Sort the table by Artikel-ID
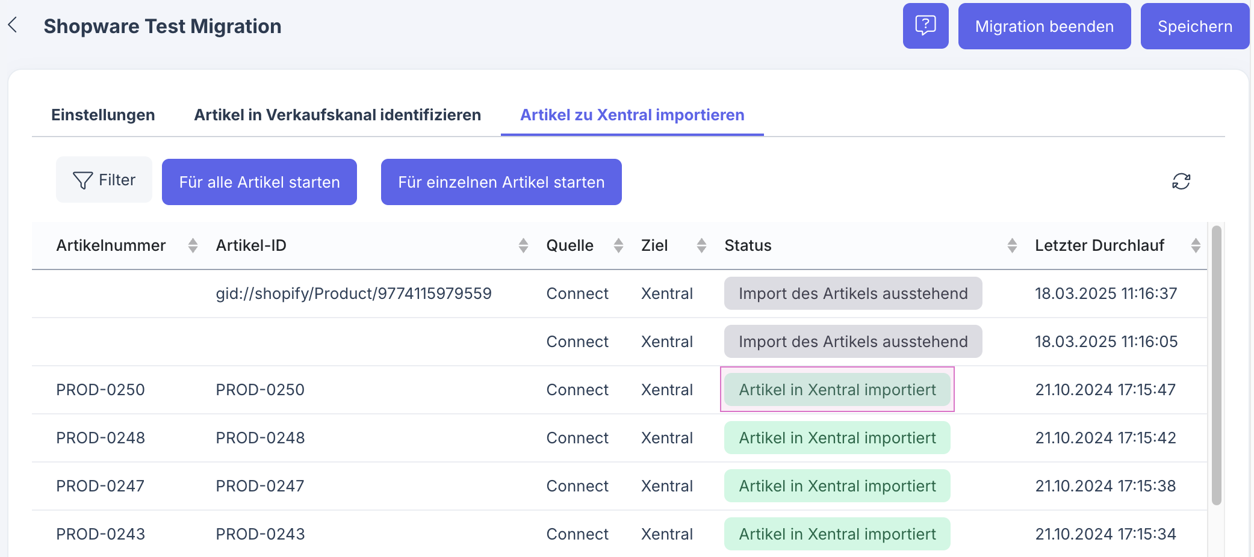The height and width of the screenshot is (557, 1254). [x=523, y=245]
